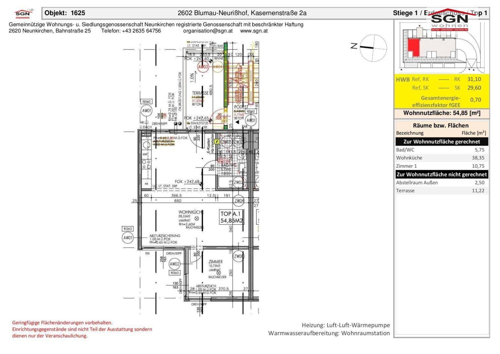
Task: Click the SGN wohnen logo
Action: (450, 20)
